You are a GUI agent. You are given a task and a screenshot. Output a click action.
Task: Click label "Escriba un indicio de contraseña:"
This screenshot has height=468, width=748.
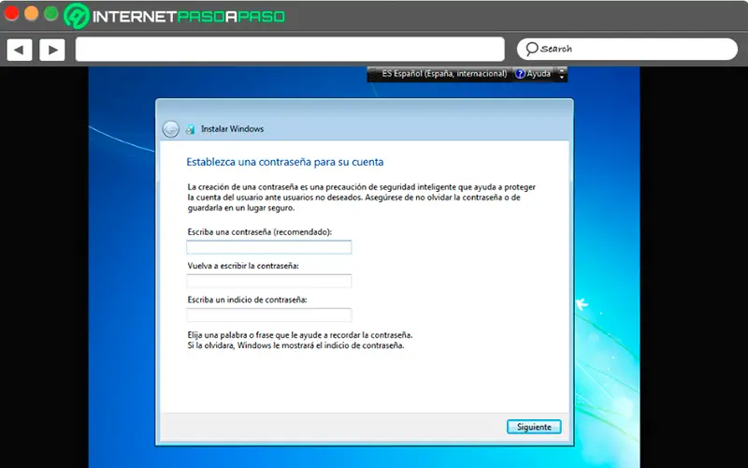(247, 300)
